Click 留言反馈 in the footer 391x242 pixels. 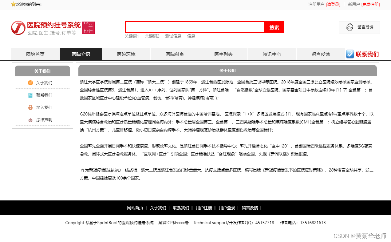(250, 208)
